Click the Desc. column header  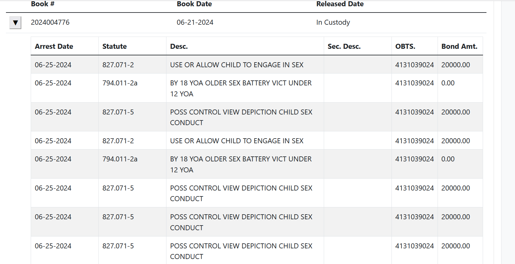coord(179,46)
